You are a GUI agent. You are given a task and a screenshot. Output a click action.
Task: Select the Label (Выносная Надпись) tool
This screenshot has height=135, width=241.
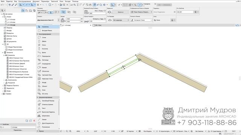[x=47, y=112]
